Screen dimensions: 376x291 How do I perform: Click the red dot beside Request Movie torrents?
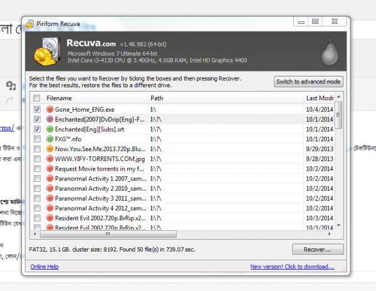(50, 169)
